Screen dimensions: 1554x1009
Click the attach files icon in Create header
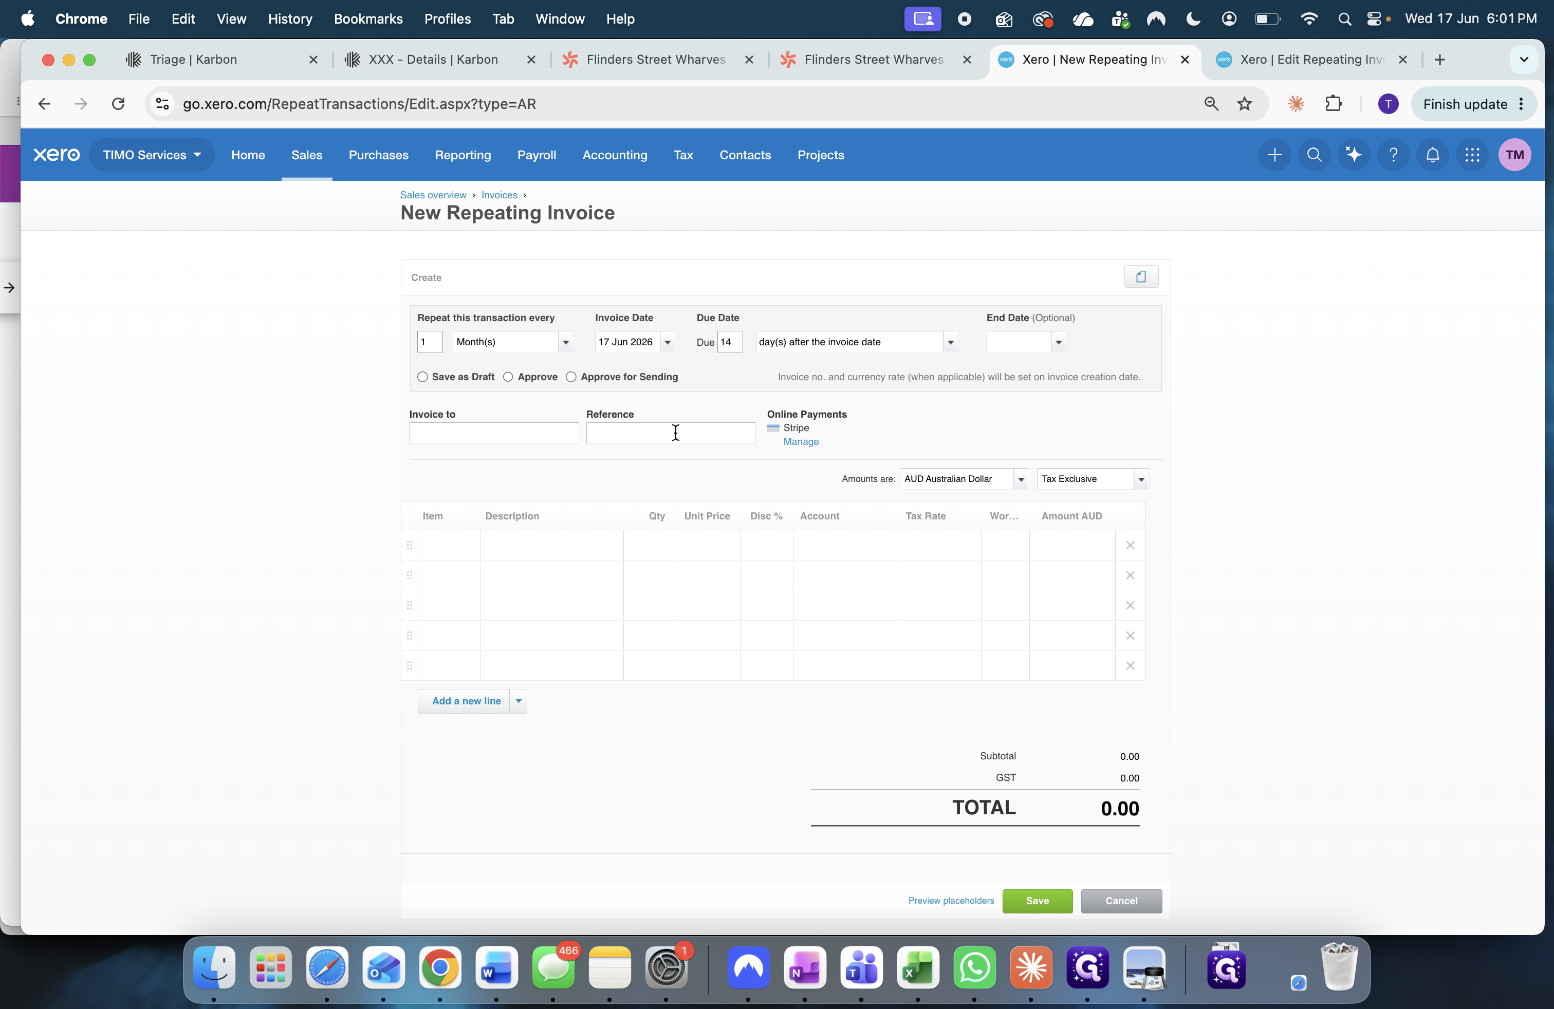pos(1141,277)
